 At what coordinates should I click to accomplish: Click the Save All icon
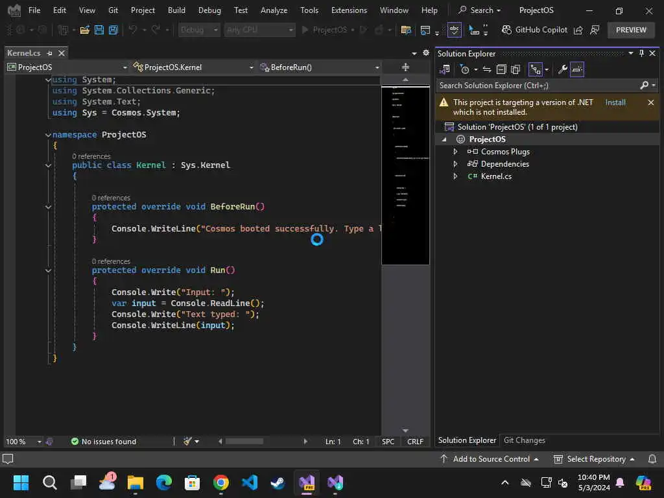113,30
